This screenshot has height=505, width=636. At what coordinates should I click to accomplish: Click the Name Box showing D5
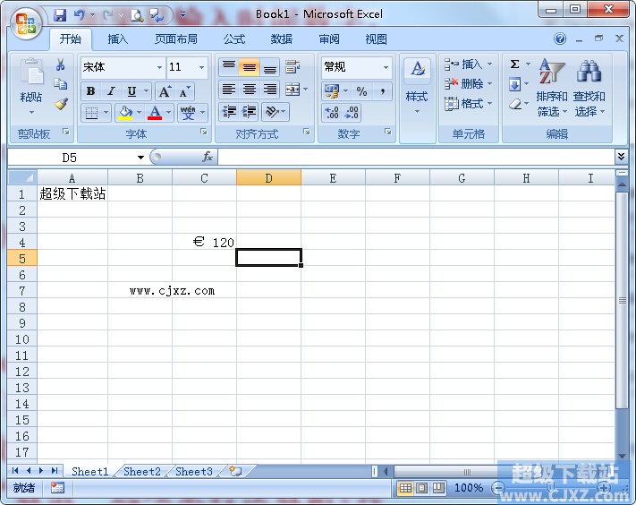coord(76,158)
